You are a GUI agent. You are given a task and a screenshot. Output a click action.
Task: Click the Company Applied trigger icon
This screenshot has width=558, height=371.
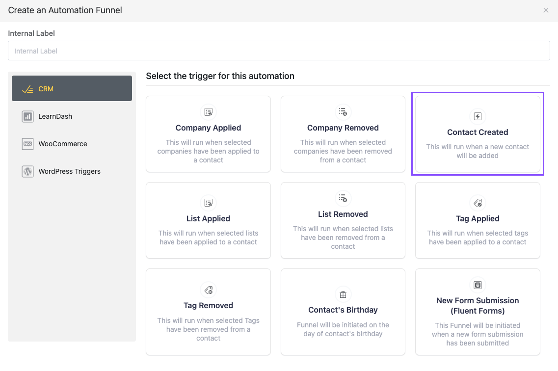209,112
